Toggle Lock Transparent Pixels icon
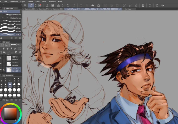This screenshot has width=178, height=124. [15, 49]
